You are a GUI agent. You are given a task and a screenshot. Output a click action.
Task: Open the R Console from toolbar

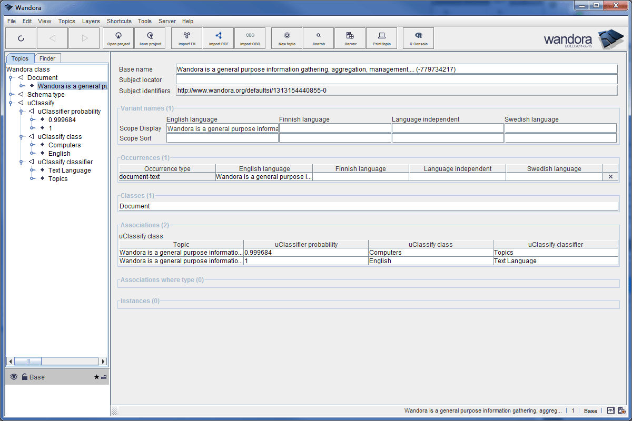tap(419, 38)
